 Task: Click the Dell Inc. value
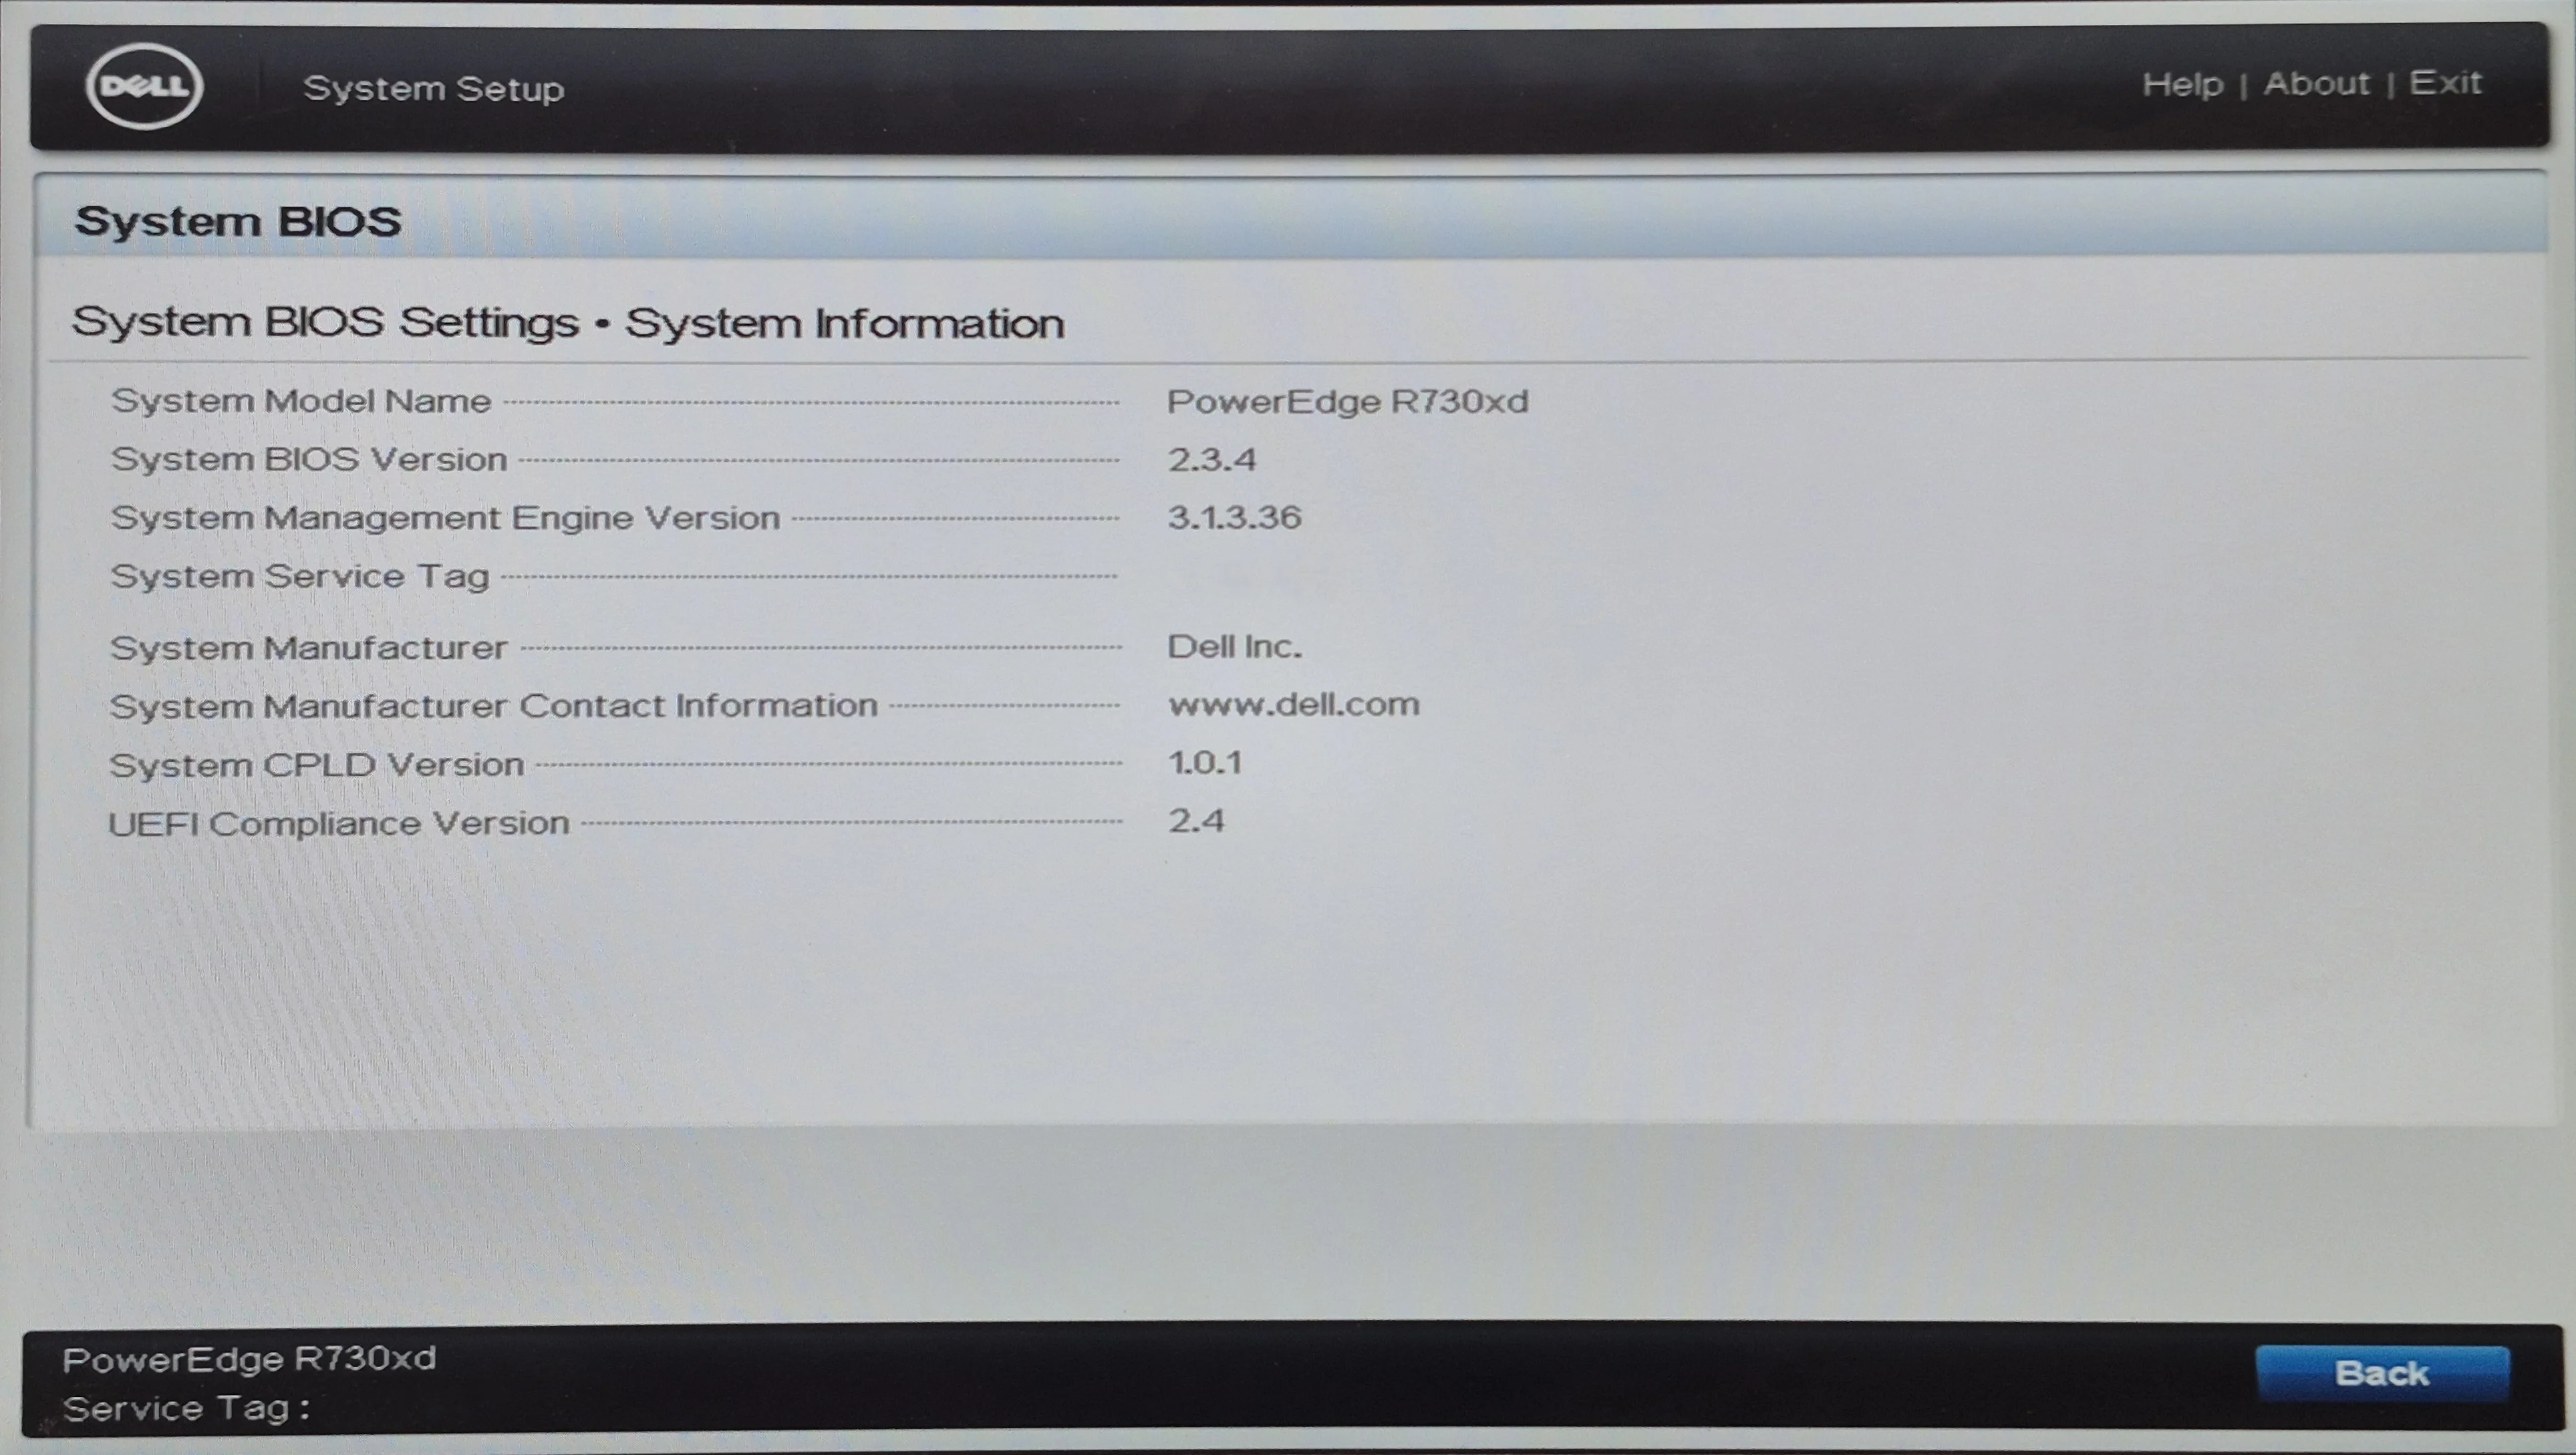pos(1234,646)
